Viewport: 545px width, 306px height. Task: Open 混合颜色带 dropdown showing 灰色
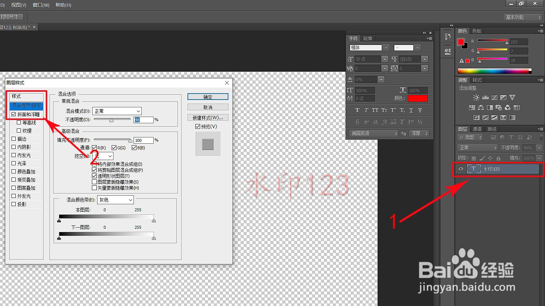[115, 200]
